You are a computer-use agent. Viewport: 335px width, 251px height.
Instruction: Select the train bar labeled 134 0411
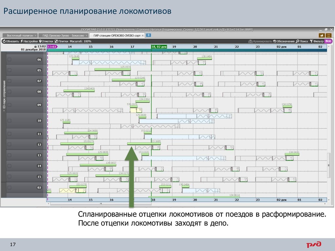(x=292, y=154)
